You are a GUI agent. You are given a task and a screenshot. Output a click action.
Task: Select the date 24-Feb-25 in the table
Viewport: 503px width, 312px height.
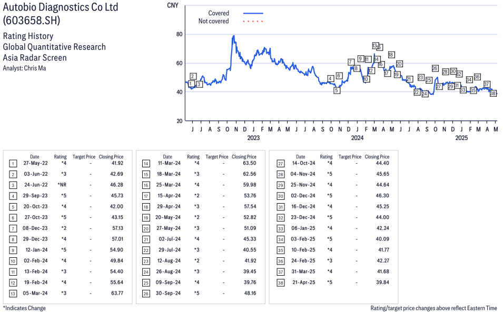pyautogui.click(x=303, y=261)
